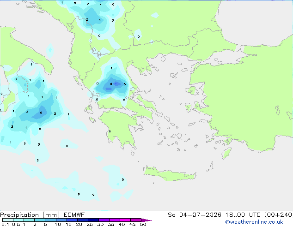Click the legend tick label '0.1'
Viewport: 293px width, 226px height.
[5, 224]
